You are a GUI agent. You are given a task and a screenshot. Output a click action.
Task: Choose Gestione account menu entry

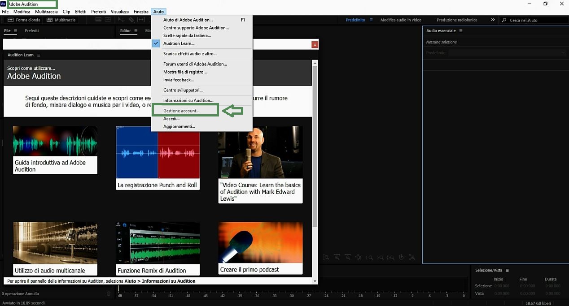[201, 111]
